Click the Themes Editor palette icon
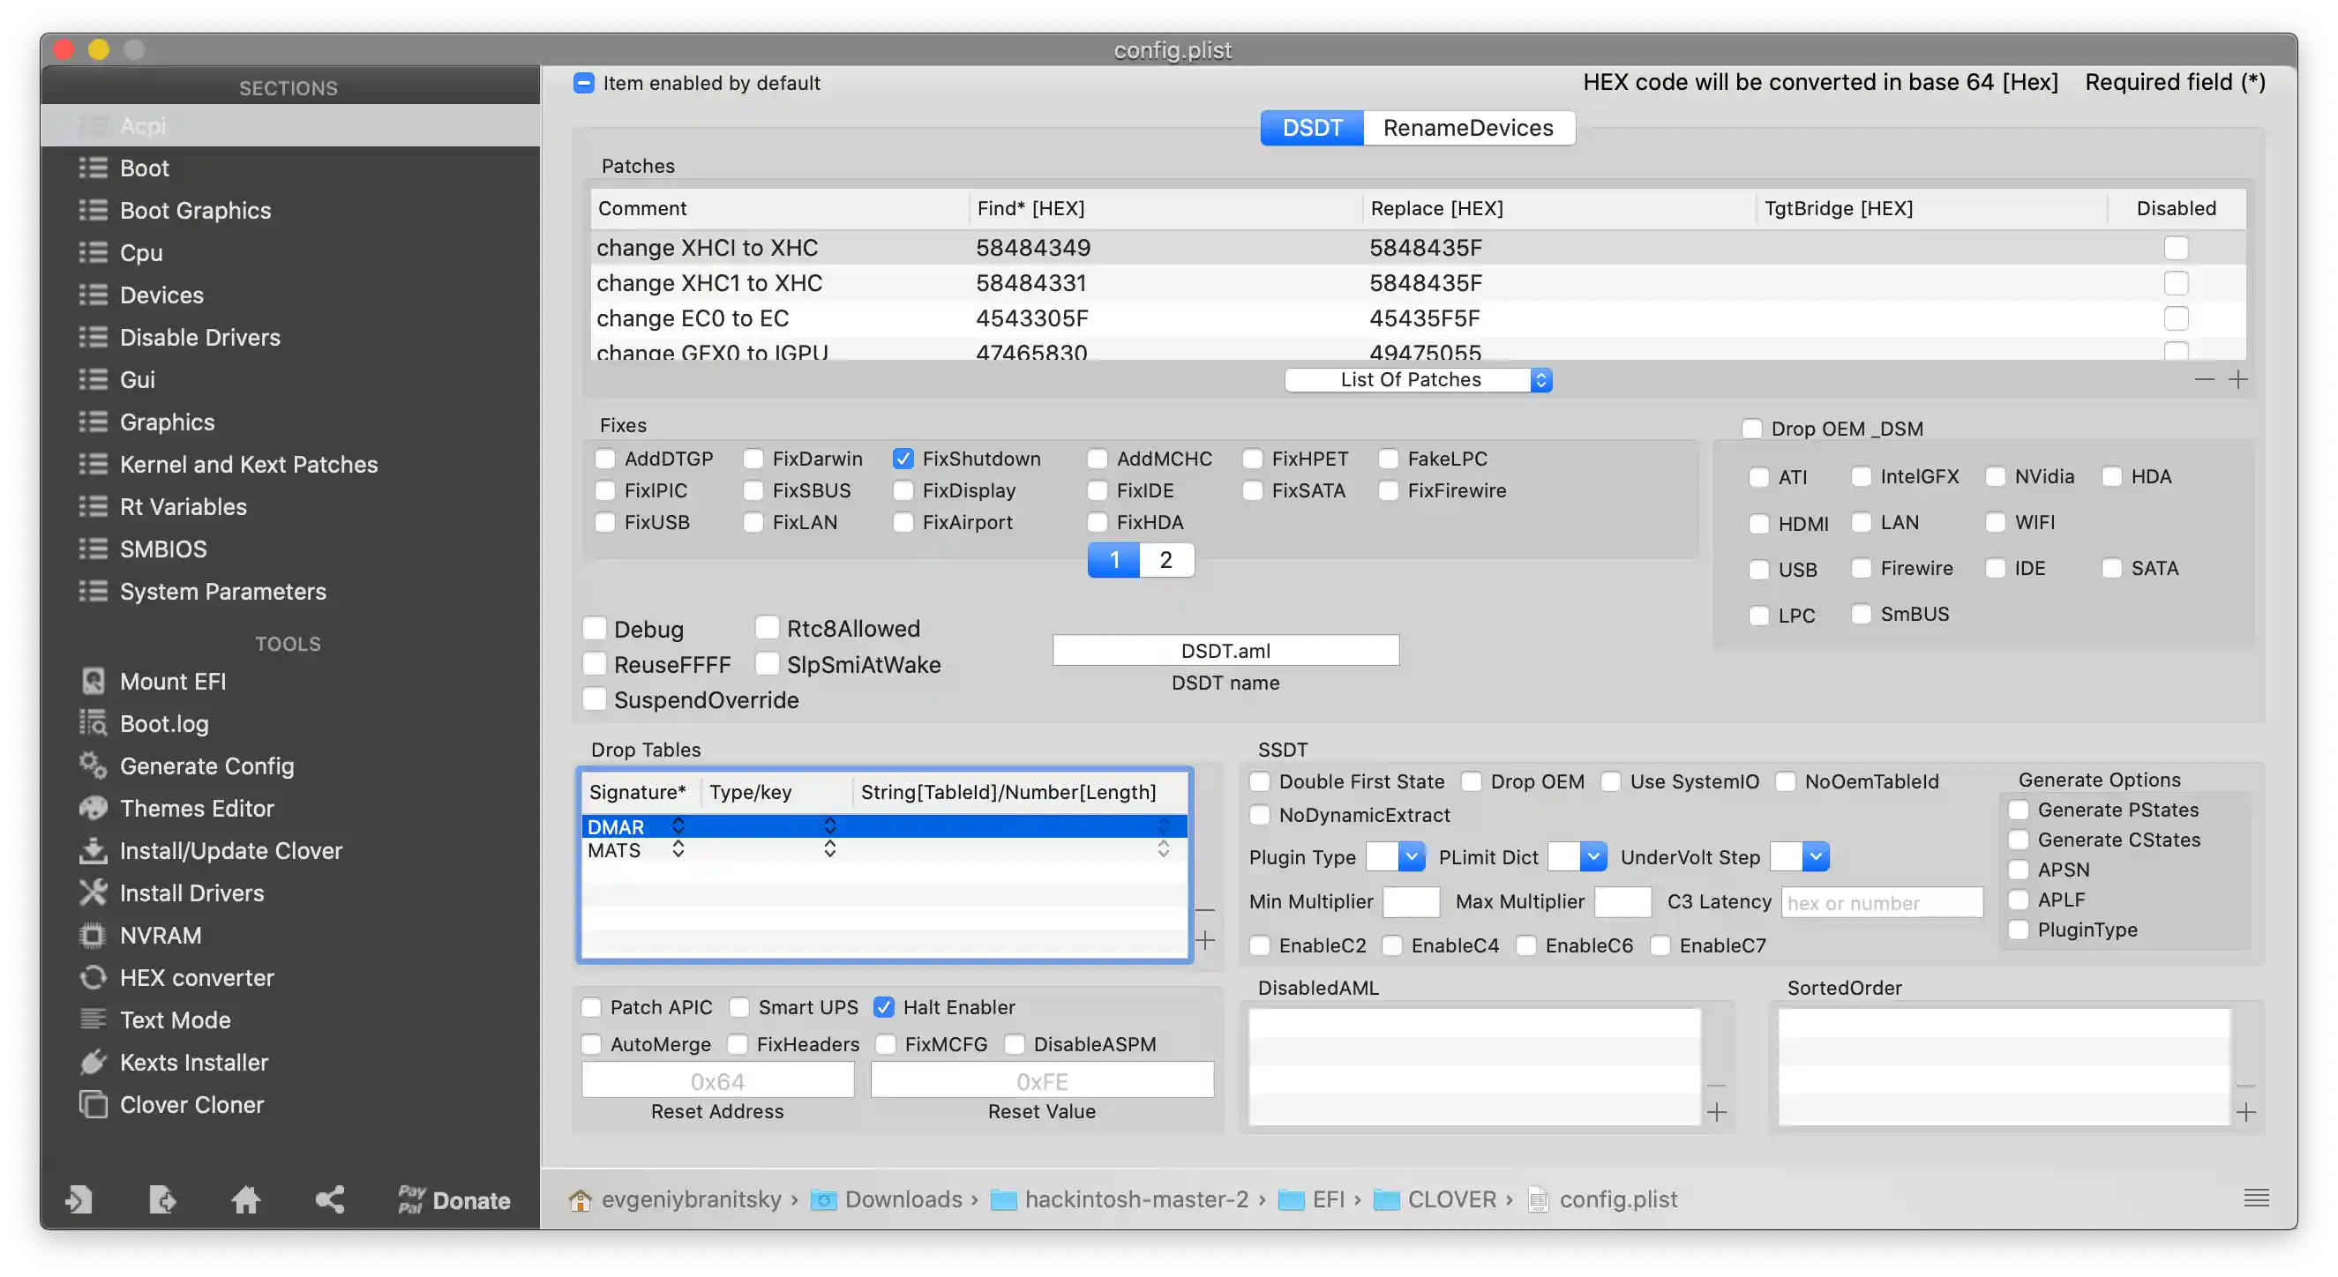Screen dimensions: 2338x1277 (93, 808)
